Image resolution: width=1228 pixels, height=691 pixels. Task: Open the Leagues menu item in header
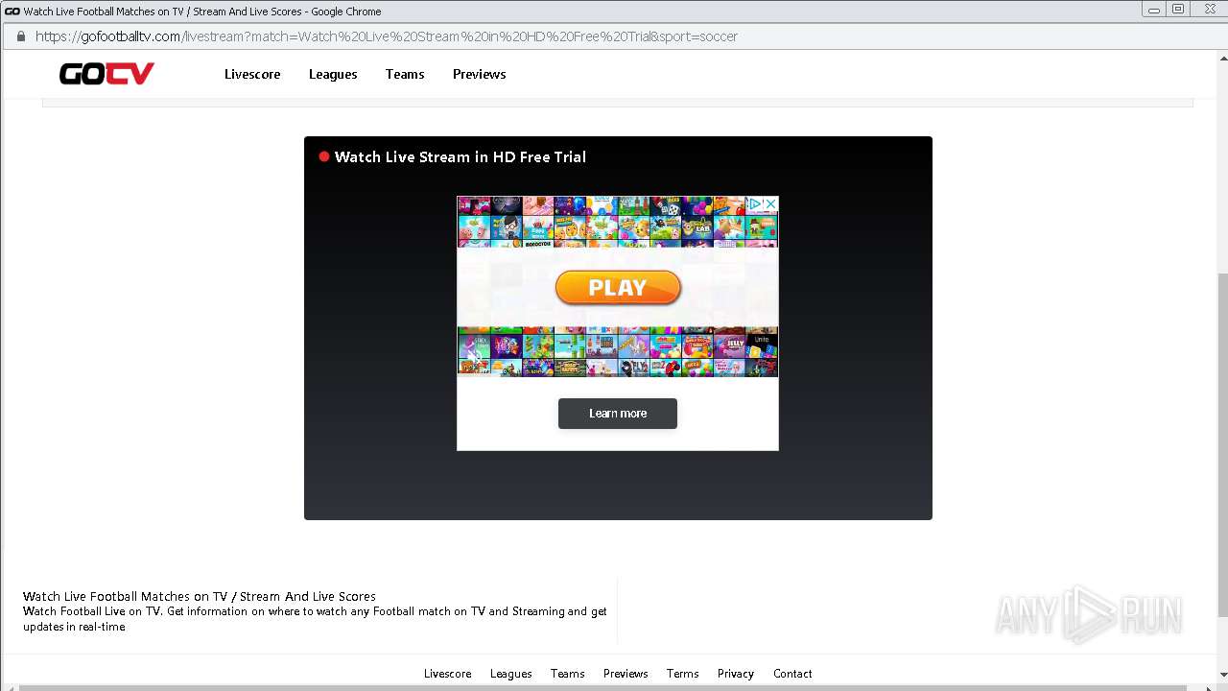(x=333, y=74)
